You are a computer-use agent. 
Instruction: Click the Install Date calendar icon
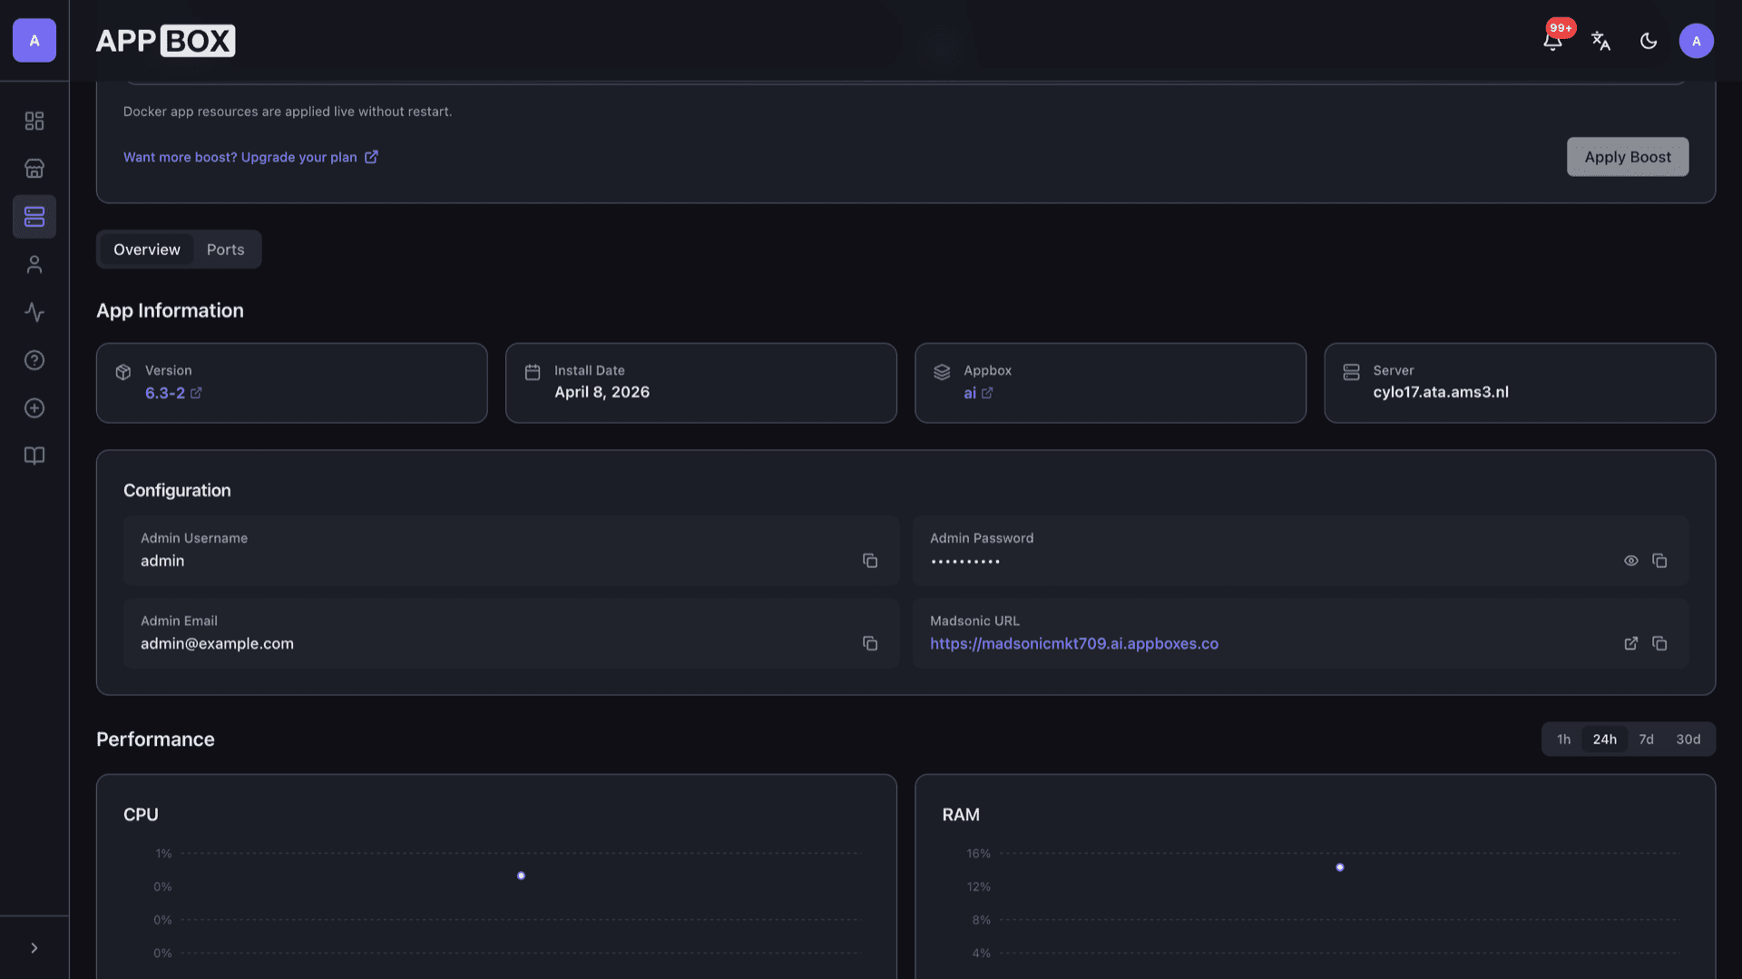click(533, 372)
